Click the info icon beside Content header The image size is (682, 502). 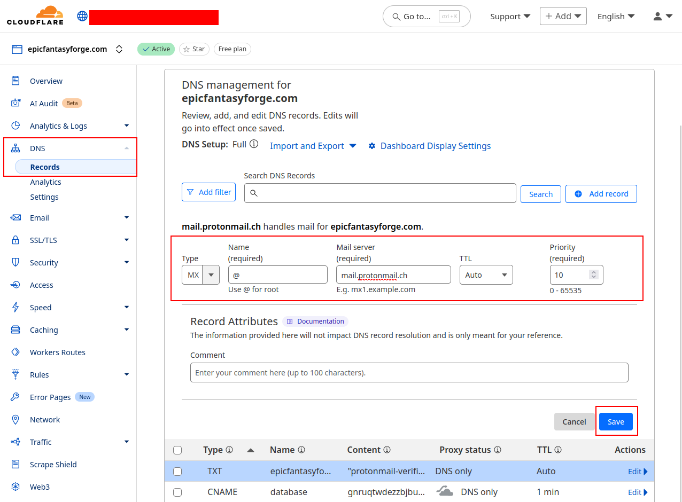tap(387, 450)
